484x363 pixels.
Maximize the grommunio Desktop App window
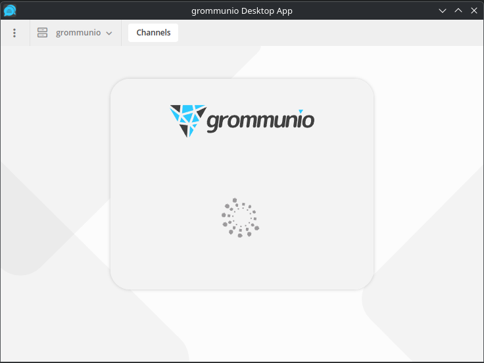458,11
